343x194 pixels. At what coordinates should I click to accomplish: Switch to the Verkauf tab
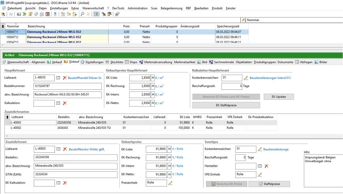click(55, 62)
